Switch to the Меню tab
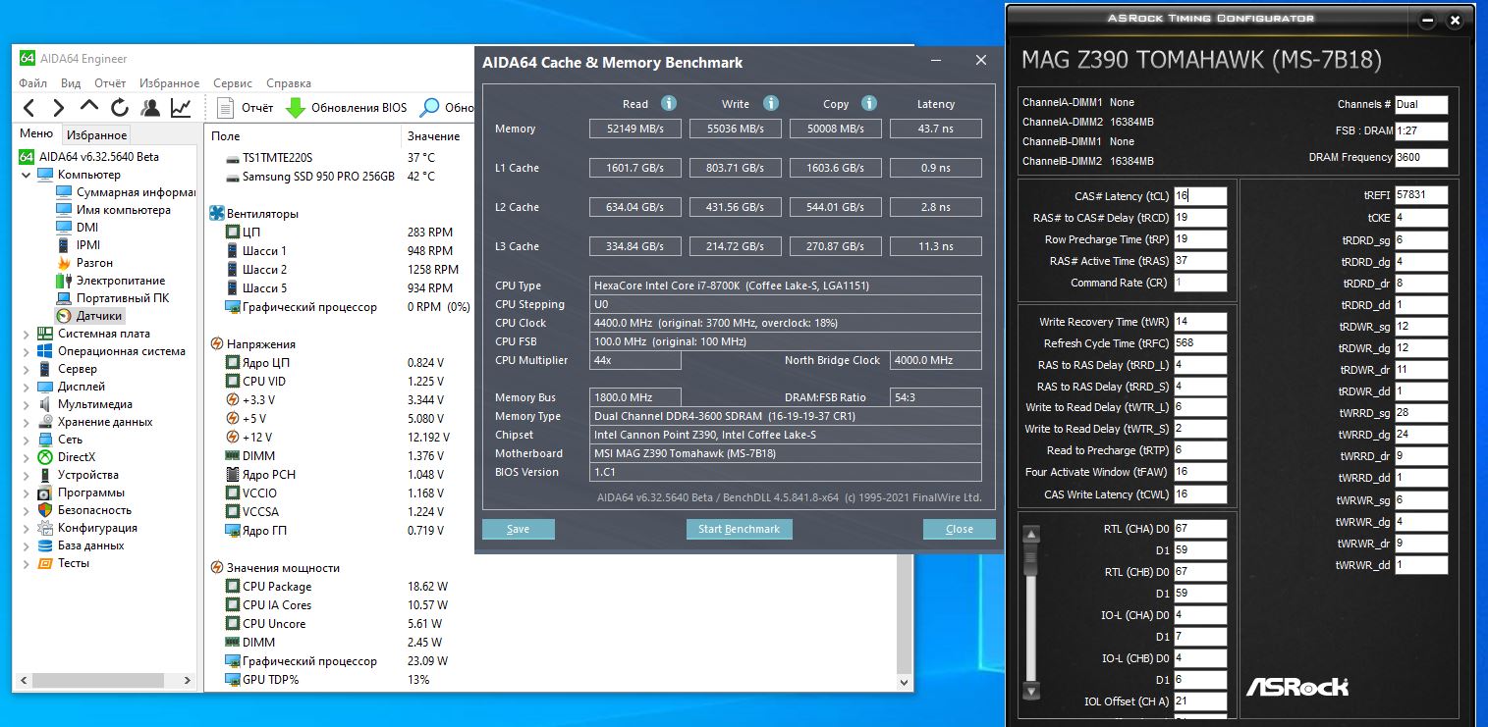This screenshot has height=727, width=1488. pos(36,134)
